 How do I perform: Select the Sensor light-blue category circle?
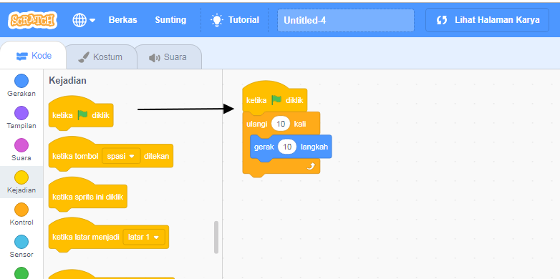21,242
